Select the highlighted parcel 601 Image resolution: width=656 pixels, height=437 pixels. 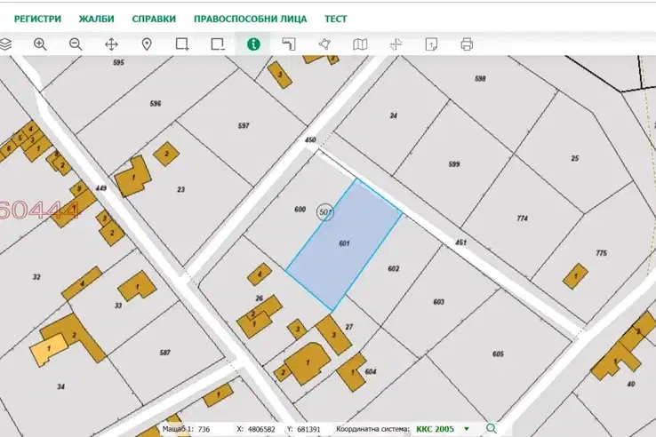point(344,243)
